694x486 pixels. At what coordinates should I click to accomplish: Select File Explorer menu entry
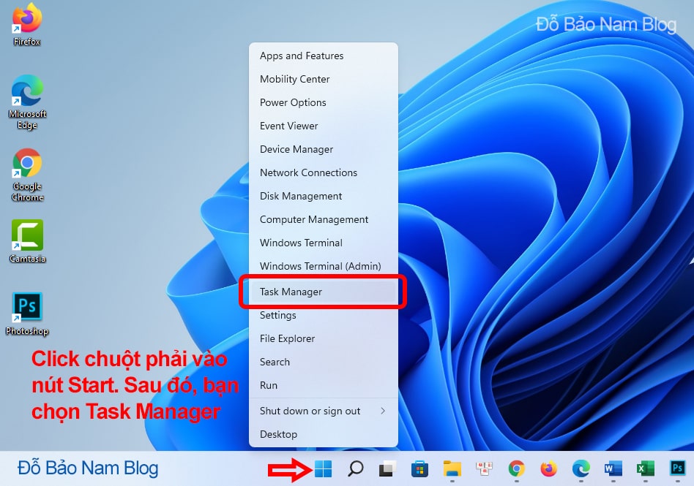(324, 339)
